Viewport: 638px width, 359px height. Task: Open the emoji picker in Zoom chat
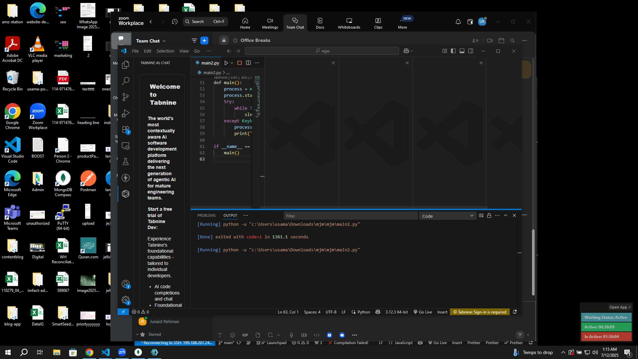[233, 335]
